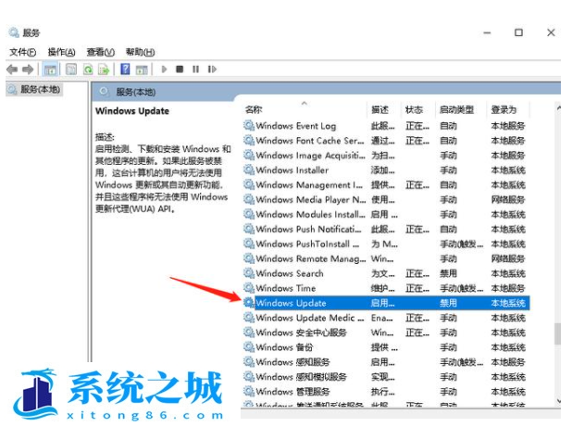Select the Windows Modules Installer service

pyautogui.click(x=386, y=214)
